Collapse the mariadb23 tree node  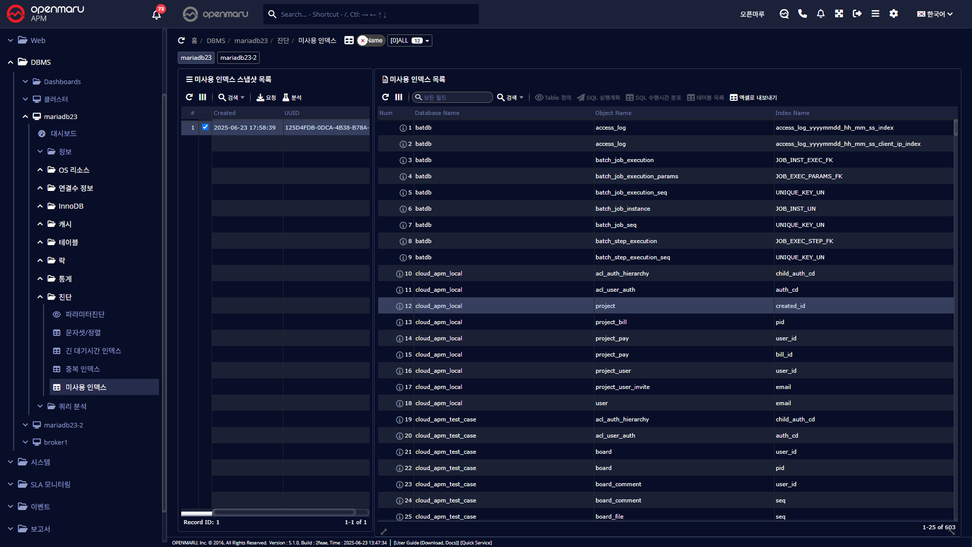coord(25,116)
